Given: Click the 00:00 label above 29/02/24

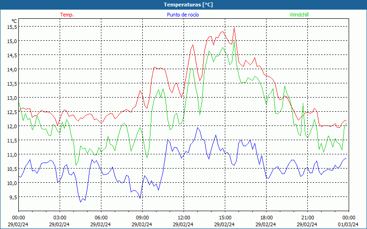Looking at the screenshot, I should coord(18,218).
